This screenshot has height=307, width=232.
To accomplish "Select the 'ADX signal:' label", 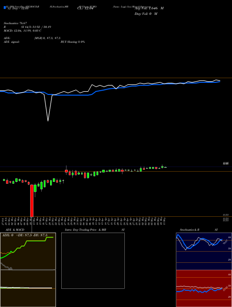I will click(x=12, y=42).
